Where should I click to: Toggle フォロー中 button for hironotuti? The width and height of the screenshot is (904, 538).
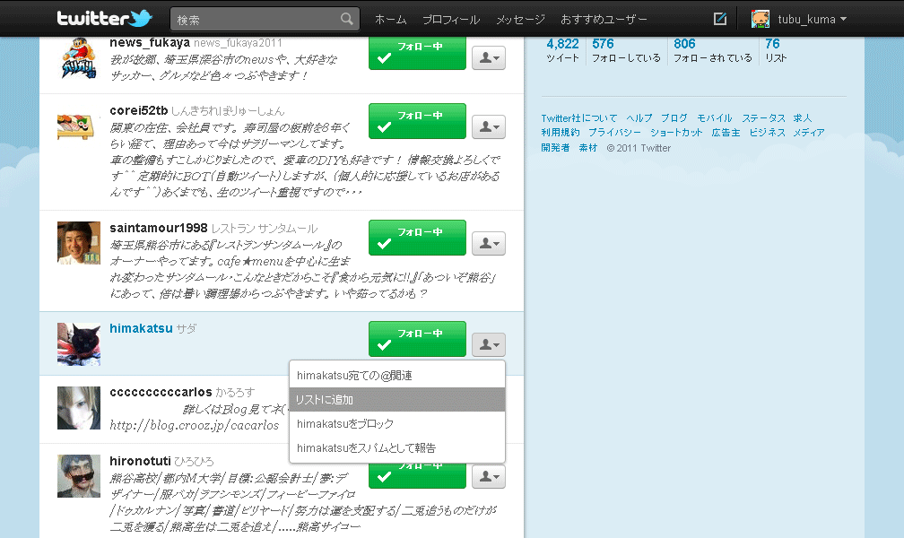tap(417, 476)
